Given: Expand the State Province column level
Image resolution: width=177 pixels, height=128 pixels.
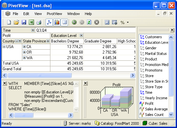Looking at the screenshot, I should tap(48, 41).
